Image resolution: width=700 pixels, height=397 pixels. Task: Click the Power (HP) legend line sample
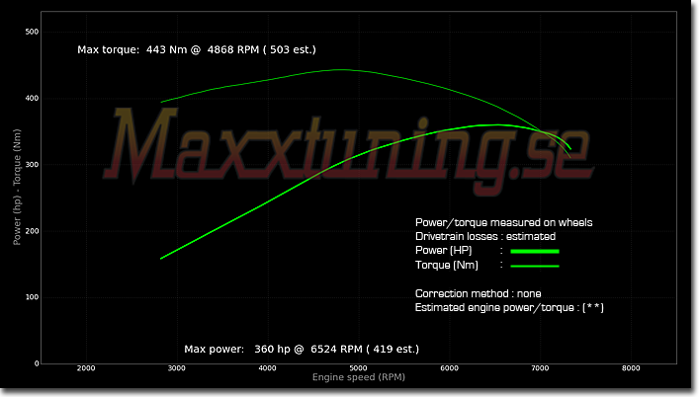coord(534,251)
